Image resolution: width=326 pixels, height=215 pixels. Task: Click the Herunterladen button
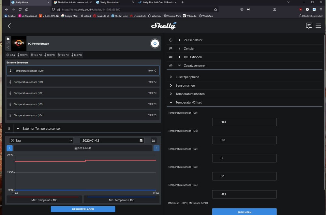point(83,209)
